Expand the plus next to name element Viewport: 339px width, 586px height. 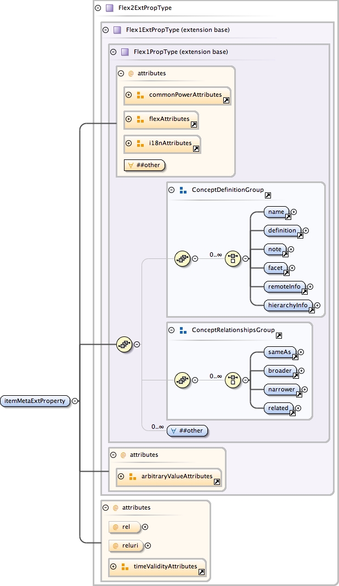pyautogui.click(x=294, y=212)
